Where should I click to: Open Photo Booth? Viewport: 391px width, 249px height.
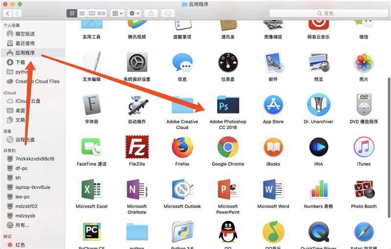click(364, 189)
